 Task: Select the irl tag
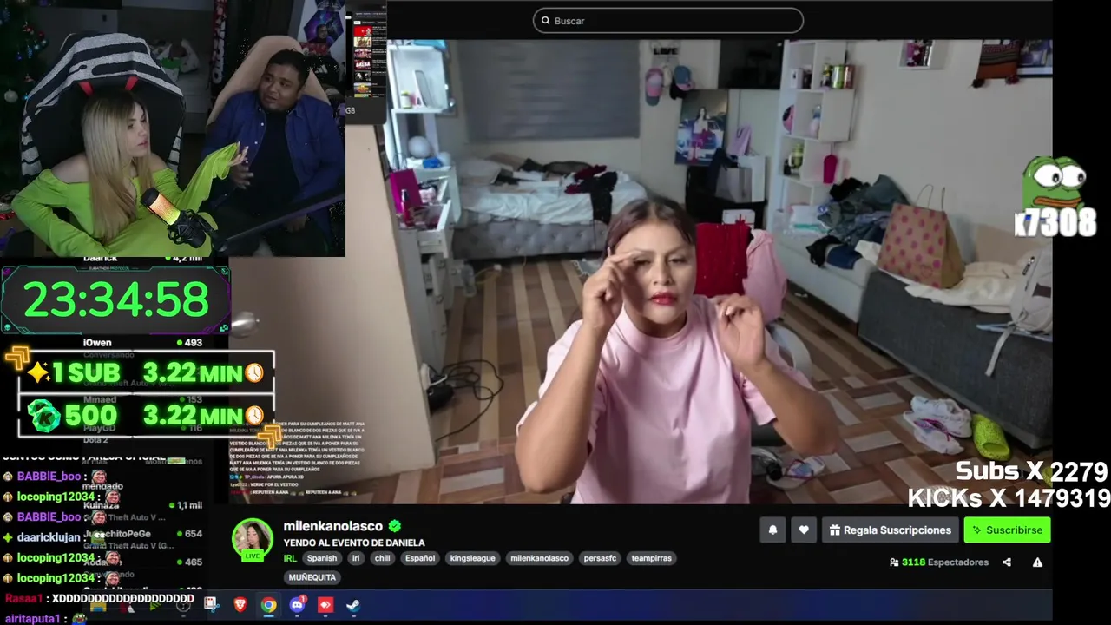pos(356,558)
